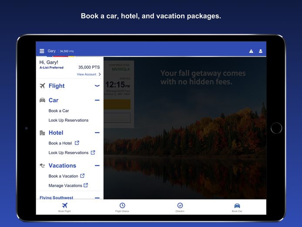This screenshot has width=302, height=227.
Task: Click the 12:15 PM arrival time
Action: [x=117, y=85]
